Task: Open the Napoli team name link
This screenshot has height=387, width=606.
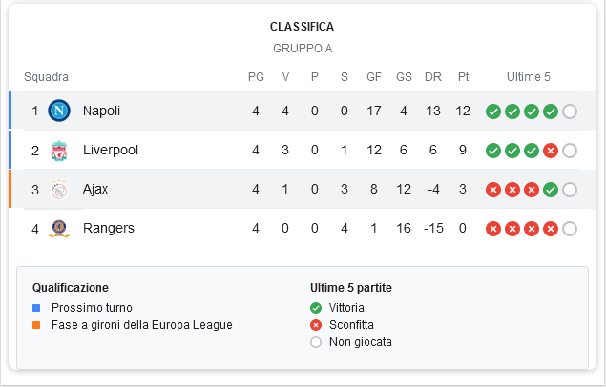Action: point(101,111)
